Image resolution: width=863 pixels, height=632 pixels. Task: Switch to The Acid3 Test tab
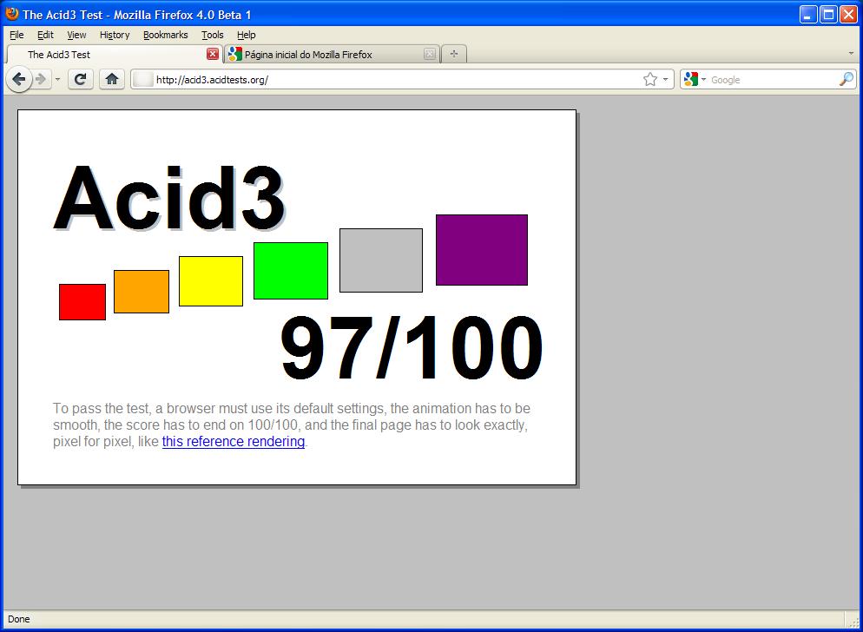click(x=115, y=54)
